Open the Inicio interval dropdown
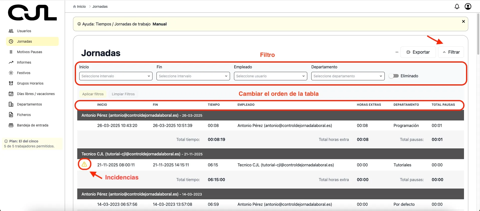Image resolution: width=480 pixels, height=211 pixels. tap(116, 76)
